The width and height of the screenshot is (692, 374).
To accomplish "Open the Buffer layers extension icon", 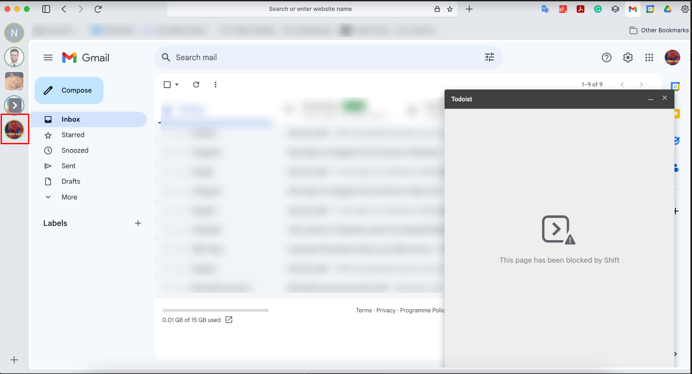I will 615,9.
